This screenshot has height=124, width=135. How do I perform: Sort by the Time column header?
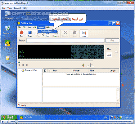point(99,71)
